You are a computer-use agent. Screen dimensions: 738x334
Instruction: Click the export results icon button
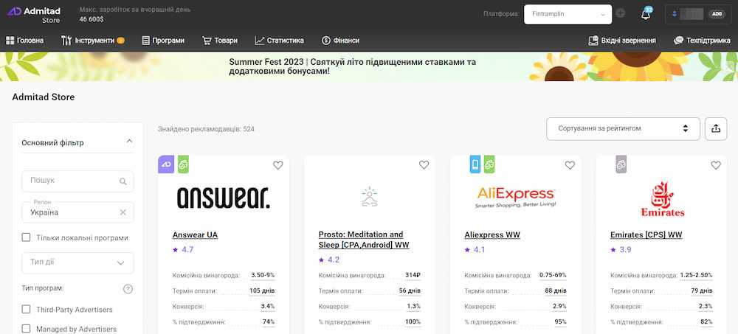[x=715, y=128]
